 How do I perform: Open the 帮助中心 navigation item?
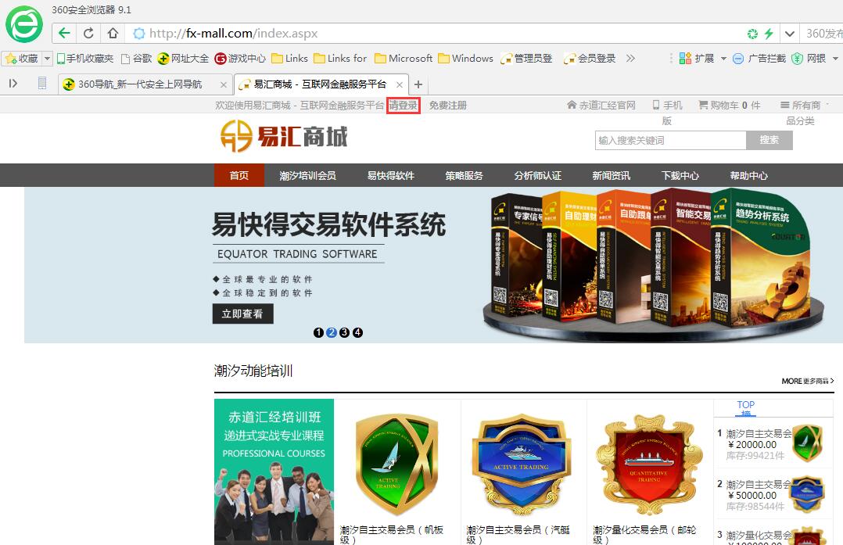pos(749,176)
